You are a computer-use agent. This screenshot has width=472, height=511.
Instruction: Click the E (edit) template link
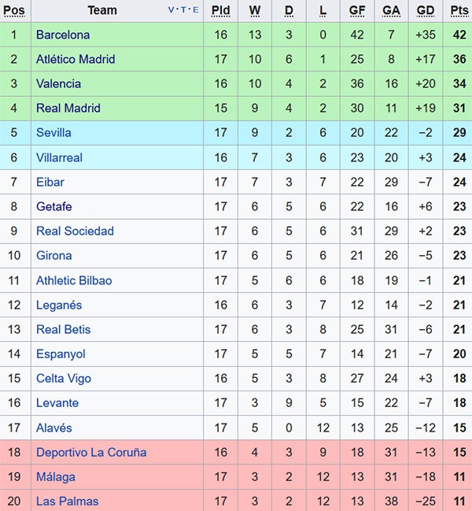click(x=195, y=10)
